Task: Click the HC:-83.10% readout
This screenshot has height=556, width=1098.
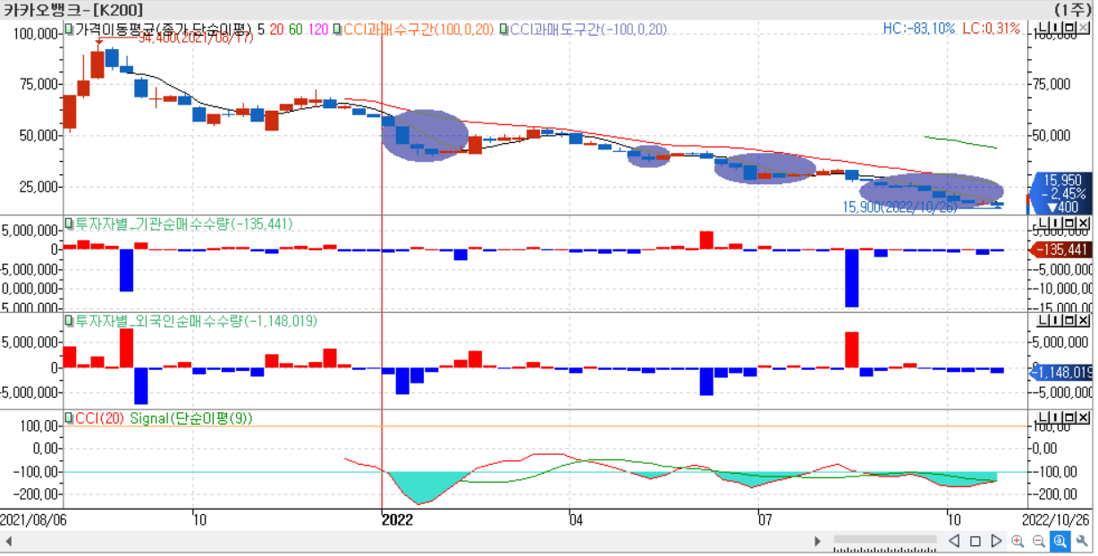Action: coord(918,29)
